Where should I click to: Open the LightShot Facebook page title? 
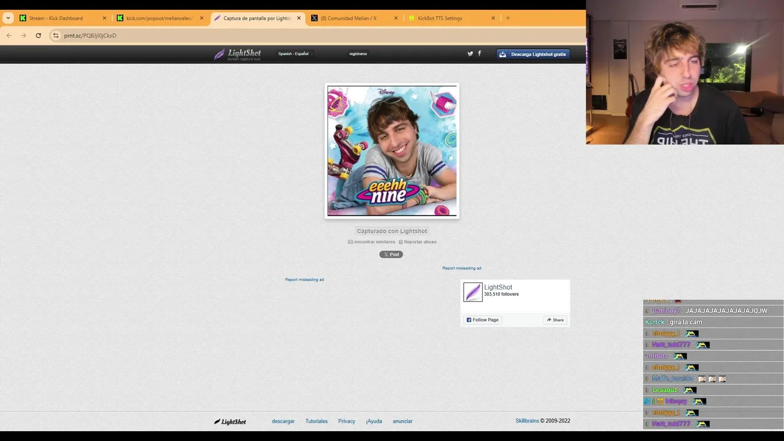click(498, 287)
